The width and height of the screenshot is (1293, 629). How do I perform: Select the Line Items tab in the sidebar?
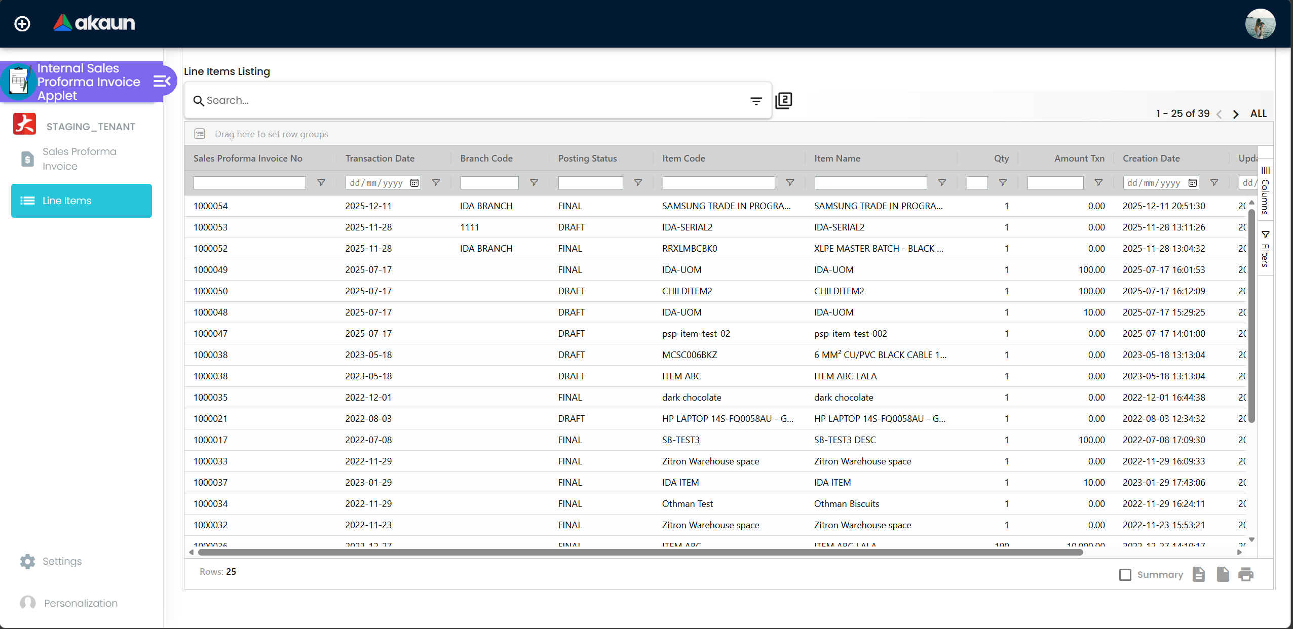81,201
